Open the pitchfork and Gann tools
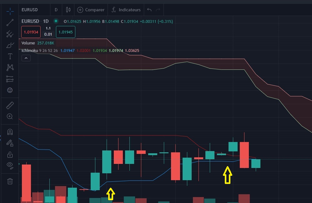Viewport: 312px width, 203px height. pos(10,34)
